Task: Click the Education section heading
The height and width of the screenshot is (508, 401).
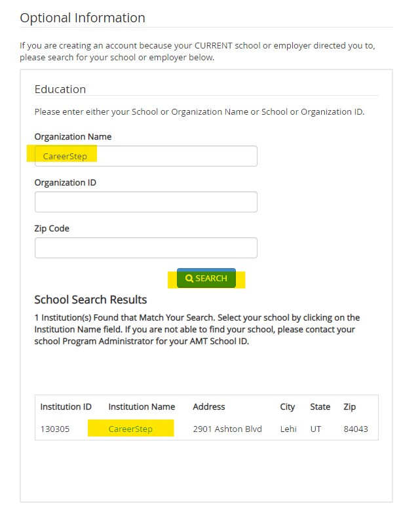Action: (x=60, y=89)
